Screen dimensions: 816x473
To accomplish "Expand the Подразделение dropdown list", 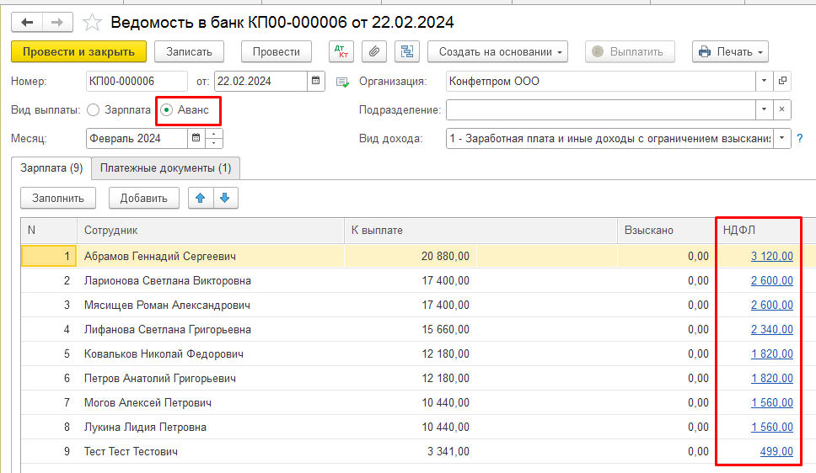I will coord(764,109).
